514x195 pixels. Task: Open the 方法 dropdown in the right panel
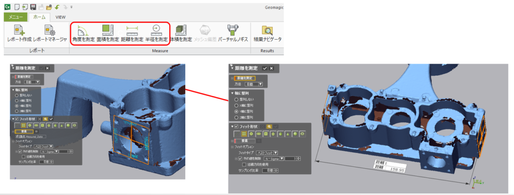click(x=253, y=84)
